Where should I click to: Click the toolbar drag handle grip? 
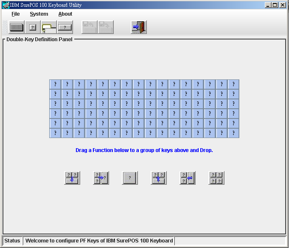point(5,27)
